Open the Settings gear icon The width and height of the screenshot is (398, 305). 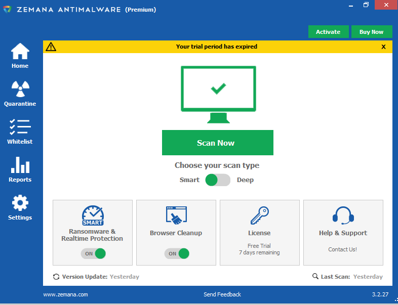(x=20, y=203)
